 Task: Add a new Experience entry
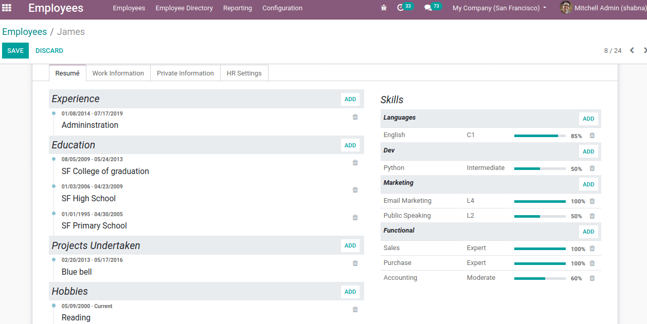point(350,100)
